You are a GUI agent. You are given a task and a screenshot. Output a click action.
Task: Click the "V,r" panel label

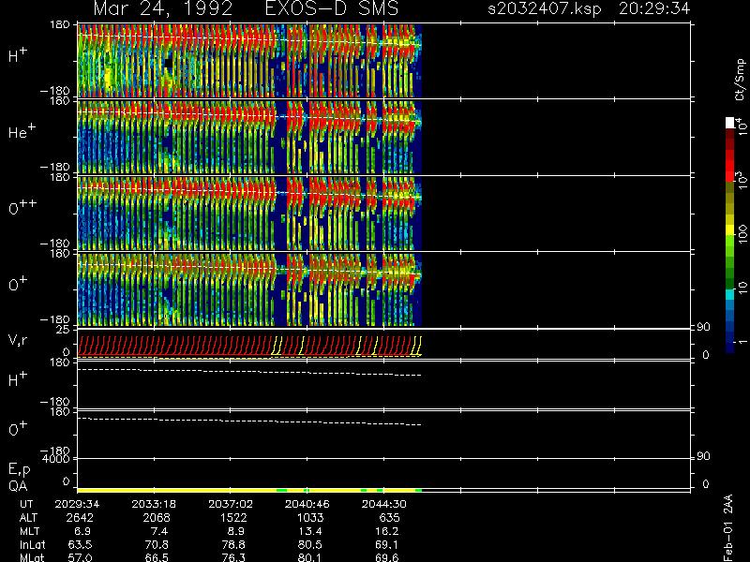(18, 340)
